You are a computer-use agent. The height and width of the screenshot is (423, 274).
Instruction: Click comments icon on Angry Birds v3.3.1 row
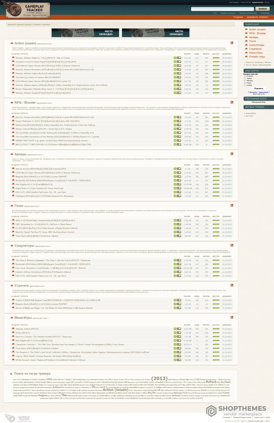(179, 188)
